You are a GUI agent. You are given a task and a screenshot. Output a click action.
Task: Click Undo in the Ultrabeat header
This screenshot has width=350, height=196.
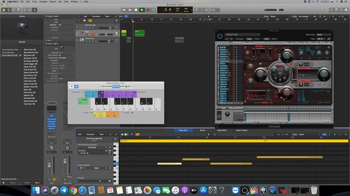point(266,39)
